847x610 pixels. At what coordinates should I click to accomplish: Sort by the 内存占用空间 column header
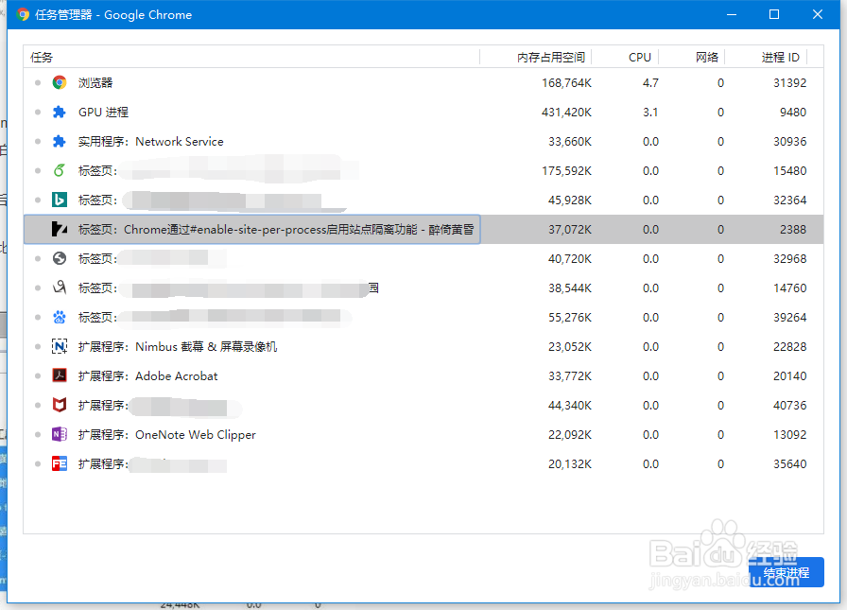pyautogui.click(x=536, y=58)
